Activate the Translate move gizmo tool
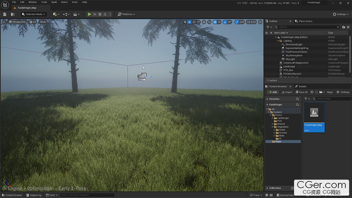The image size is (352, 198). pos(190,22)
